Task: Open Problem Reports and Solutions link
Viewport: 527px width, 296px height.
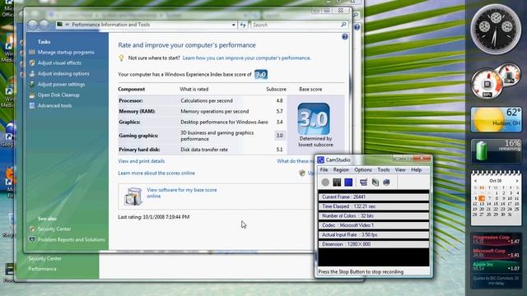Action: coord(72,239)
